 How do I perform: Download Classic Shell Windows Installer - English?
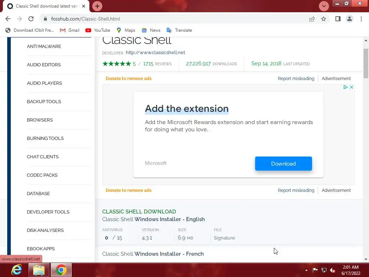click(x=154, y=219)
